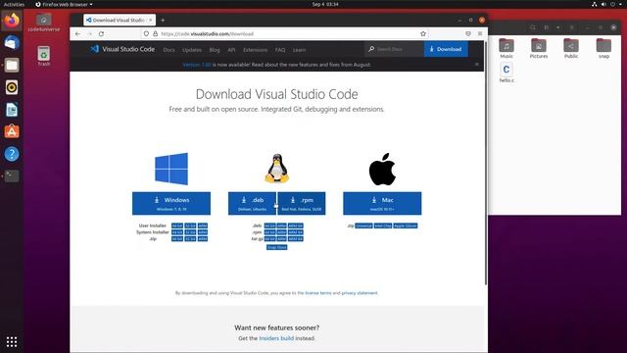627x353 pixels.
Task: Click the blue Download button in header
Action: pyautogui.click(x=446, y=49)
